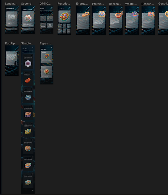Click the 3D rotate icon on Mitochondria card

[32, 72]
